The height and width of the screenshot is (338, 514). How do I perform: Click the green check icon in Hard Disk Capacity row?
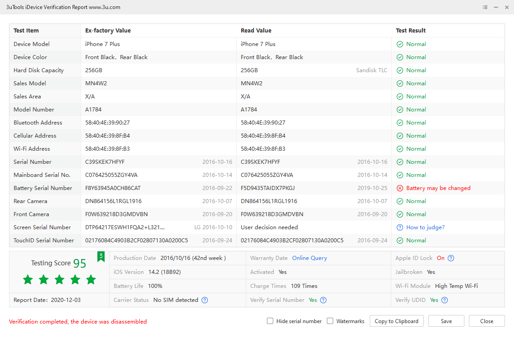click(400, 70)
